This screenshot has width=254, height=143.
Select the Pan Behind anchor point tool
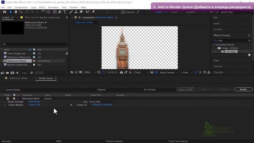(x=48, y=12)
